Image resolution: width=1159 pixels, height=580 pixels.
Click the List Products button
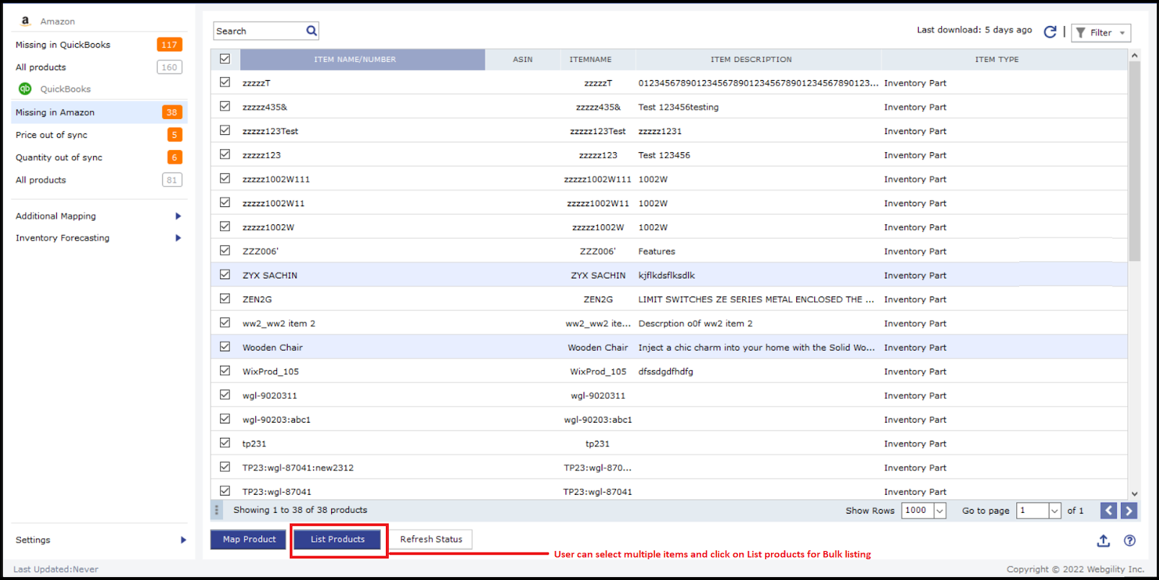point(338,540)
